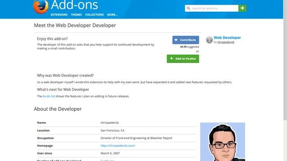287x161 pixels.
Task: Open the chrispederick.com homepage link
Action: point(117,146)
